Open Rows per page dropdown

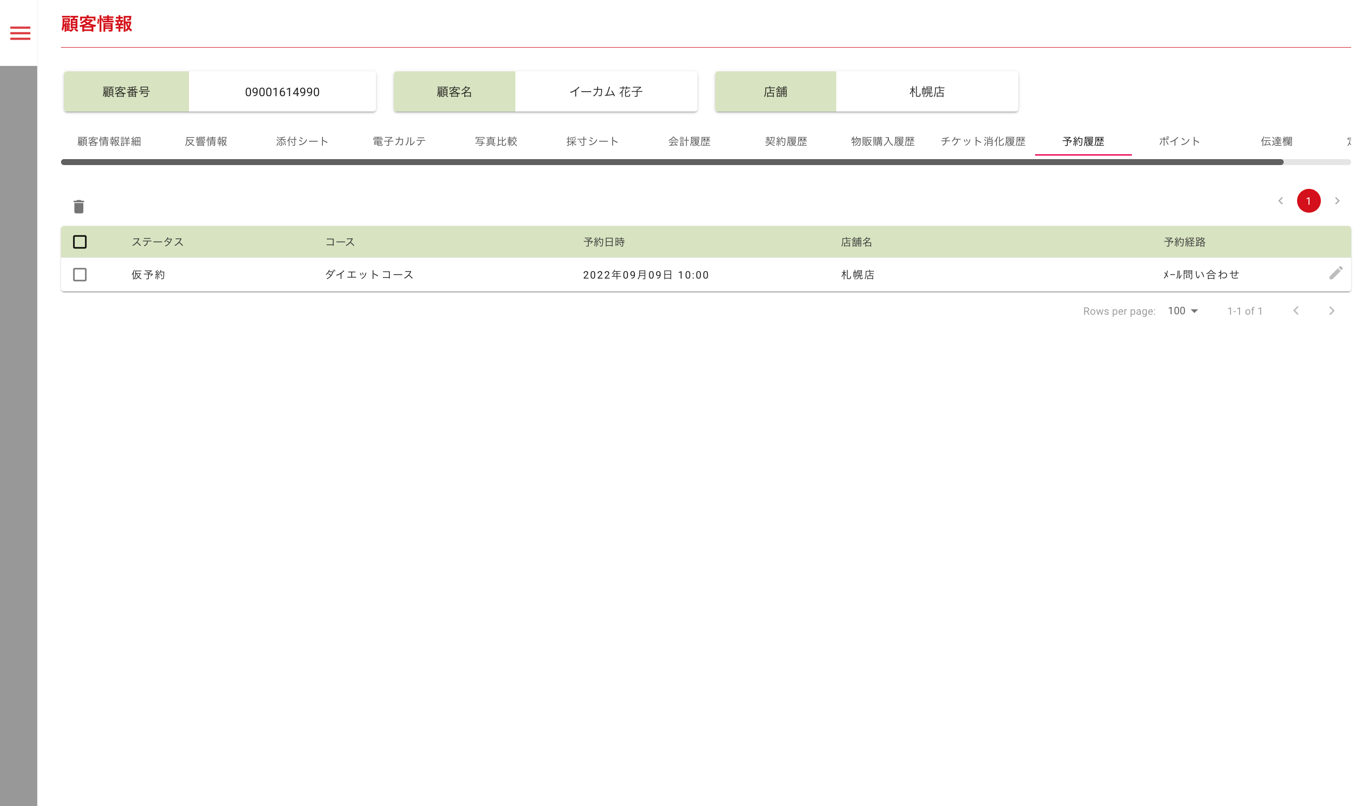1182,311
